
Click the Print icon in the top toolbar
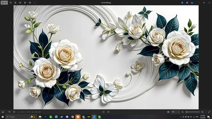coord(20,3)
